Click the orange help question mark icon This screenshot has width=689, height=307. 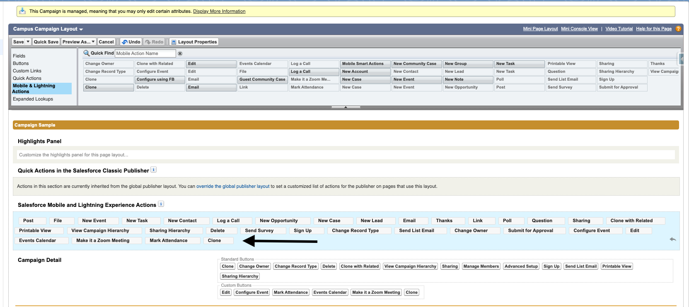[x=678, y=29]
